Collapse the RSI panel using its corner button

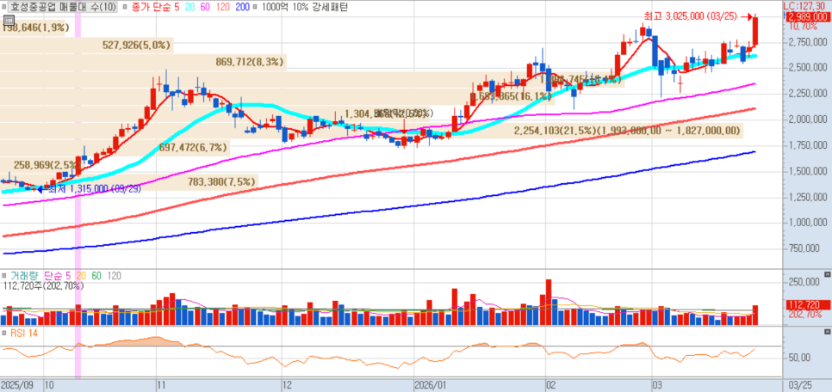pos(827,332)
